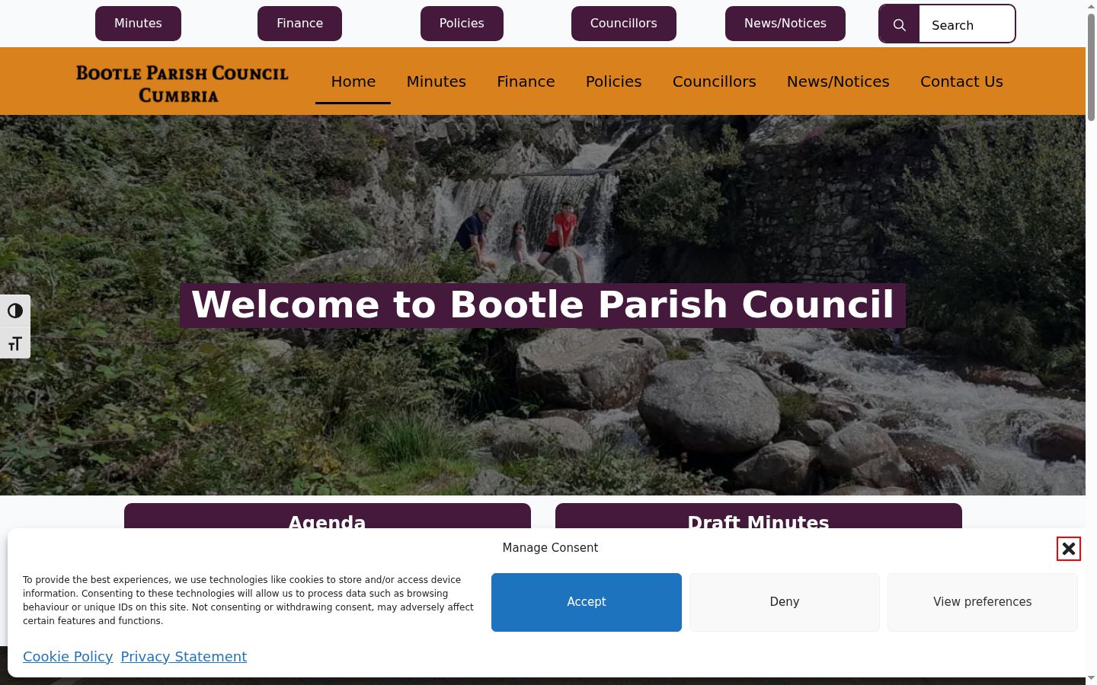Focus the Search input field
This screenshot has height=685, width=1097.
pos(966,24)
